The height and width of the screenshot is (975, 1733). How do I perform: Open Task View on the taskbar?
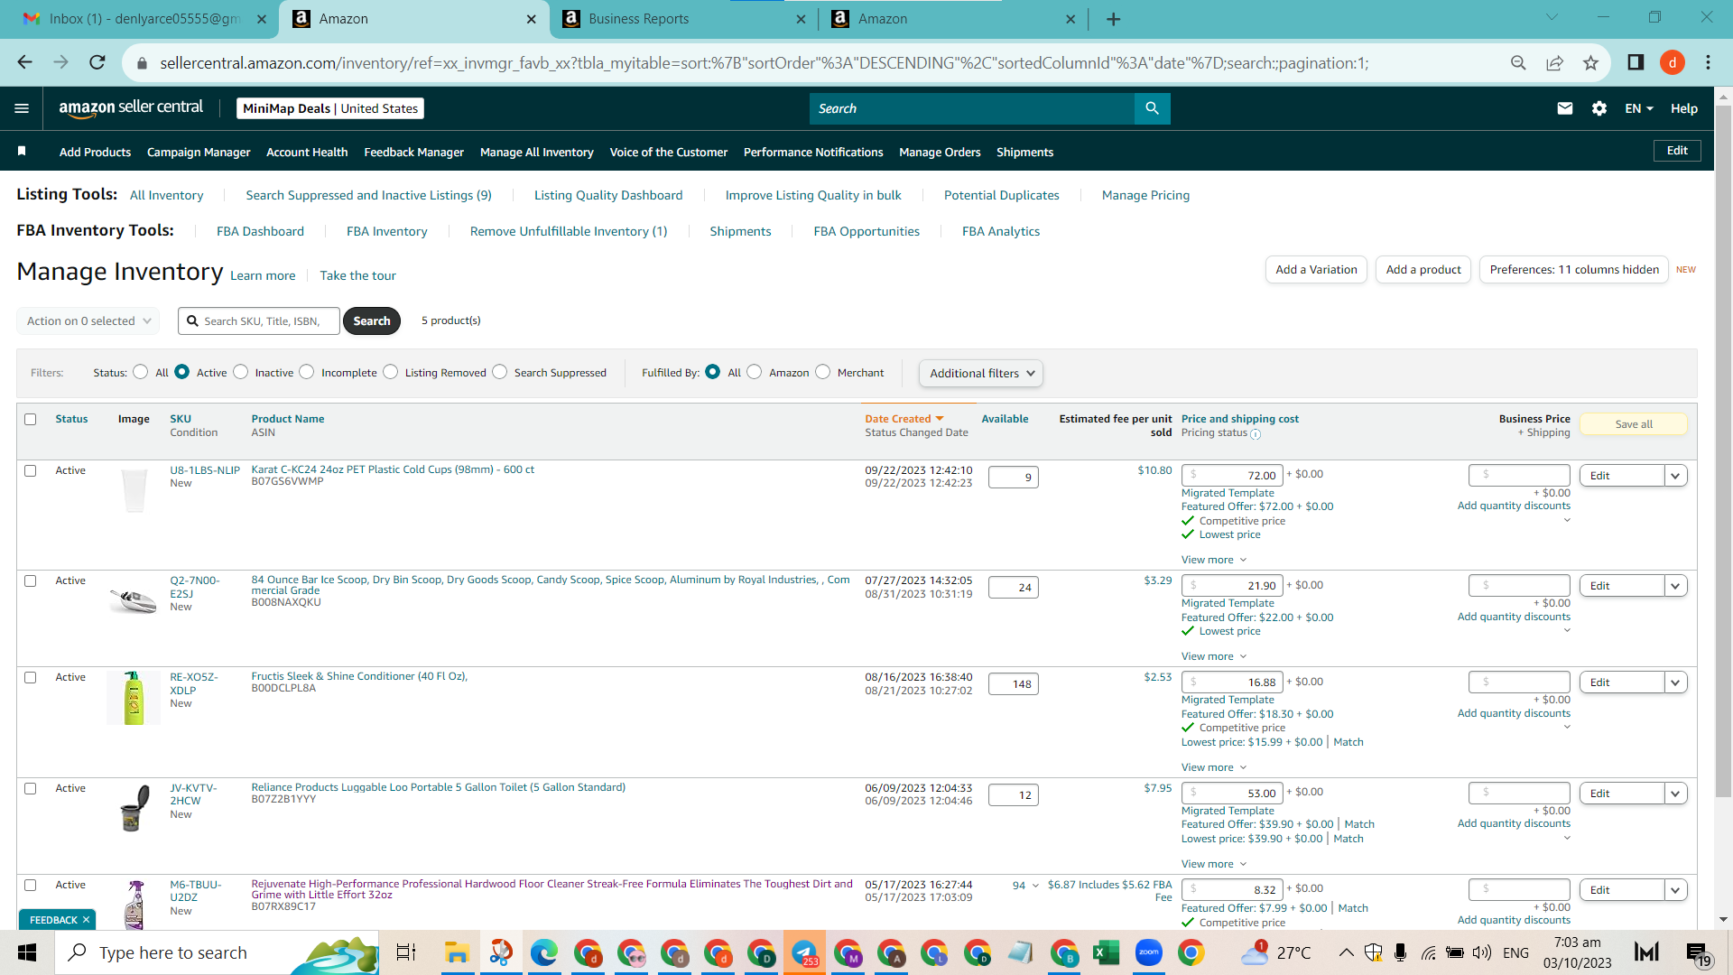[406, 952]
